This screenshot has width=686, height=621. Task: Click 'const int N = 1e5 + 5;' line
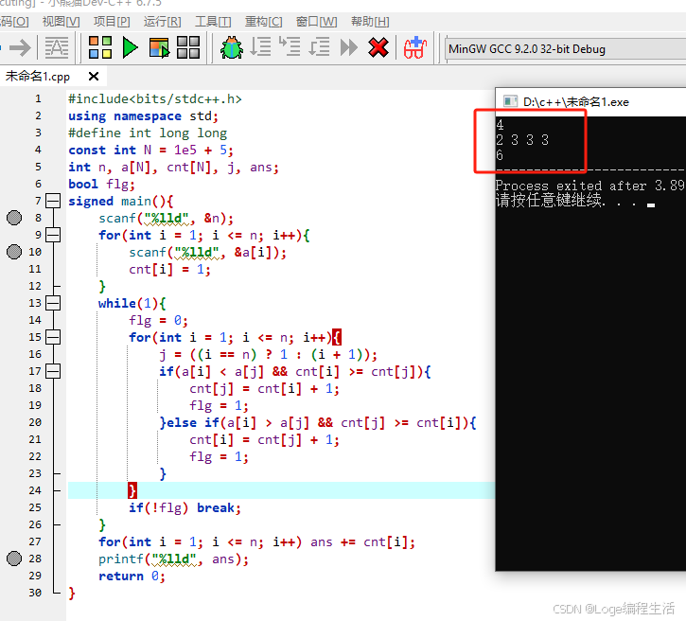[151, 151]
